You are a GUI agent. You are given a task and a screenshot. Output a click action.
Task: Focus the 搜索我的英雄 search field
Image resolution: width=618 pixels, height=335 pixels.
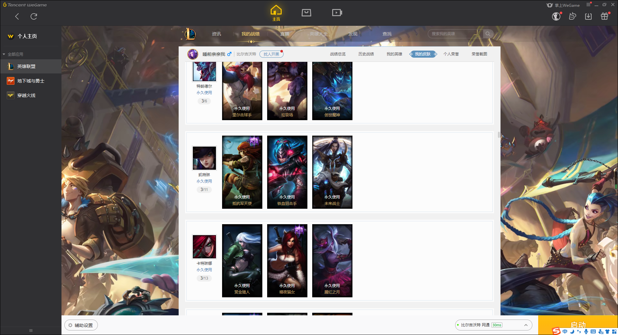pos(455,34)
